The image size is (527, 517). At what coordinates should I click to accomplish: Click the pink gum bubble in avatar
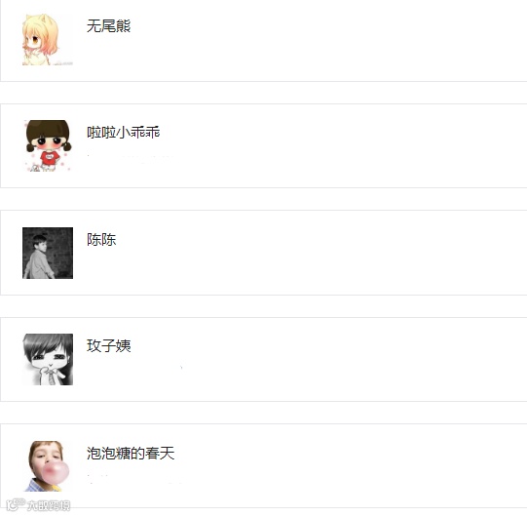click(56, 471)
